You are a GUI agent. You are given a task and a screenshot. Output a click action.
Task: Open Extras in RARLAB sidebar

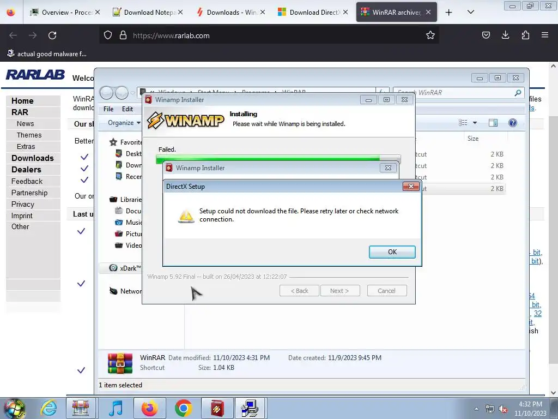(26, 146)
